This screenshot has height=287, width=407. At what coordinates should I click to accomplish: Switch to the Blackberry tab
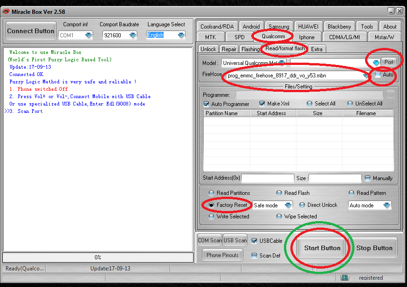coord(339,26)
